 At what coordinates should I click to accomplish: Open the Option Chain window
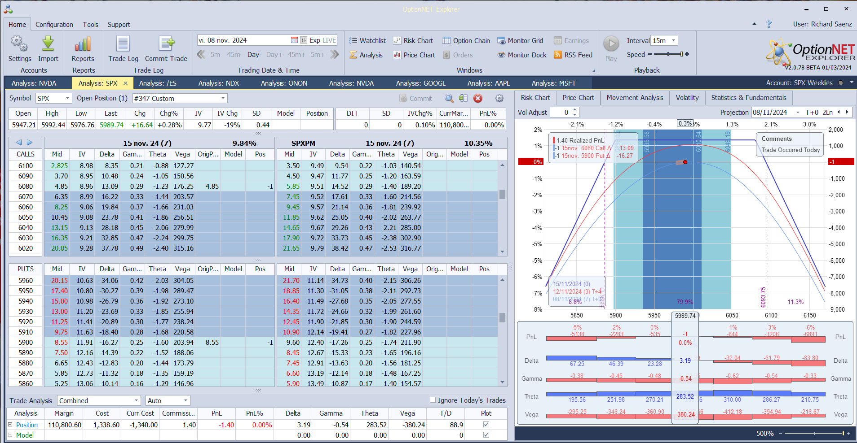tap(466, 41)
